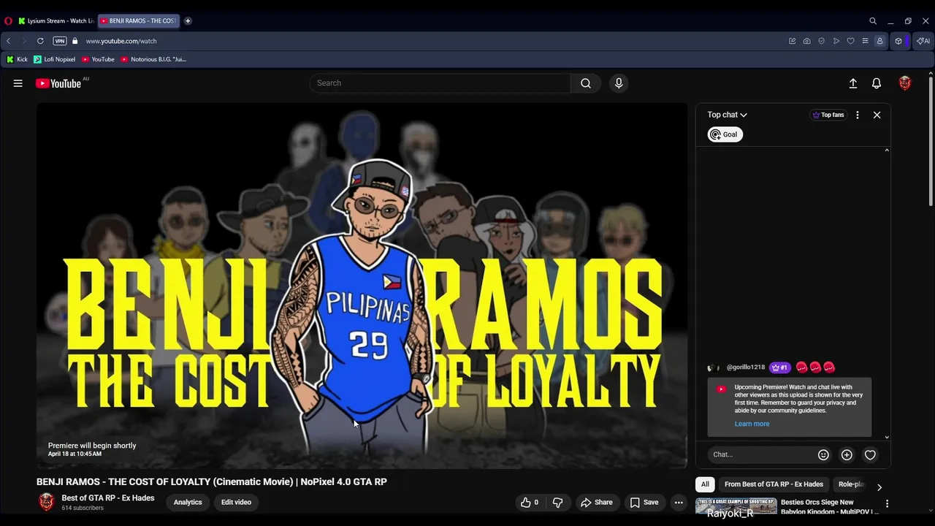
Task: Open the Kick bookmark
Action: [18, 59]
